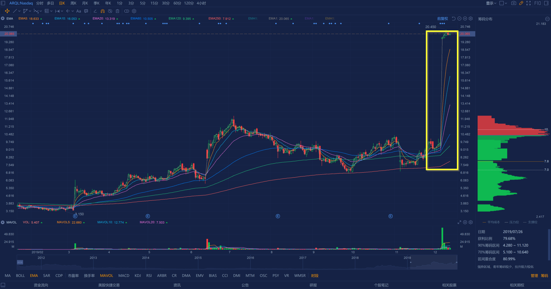
Task: Delete drawings with the trash icon
Action: (117, 11)
